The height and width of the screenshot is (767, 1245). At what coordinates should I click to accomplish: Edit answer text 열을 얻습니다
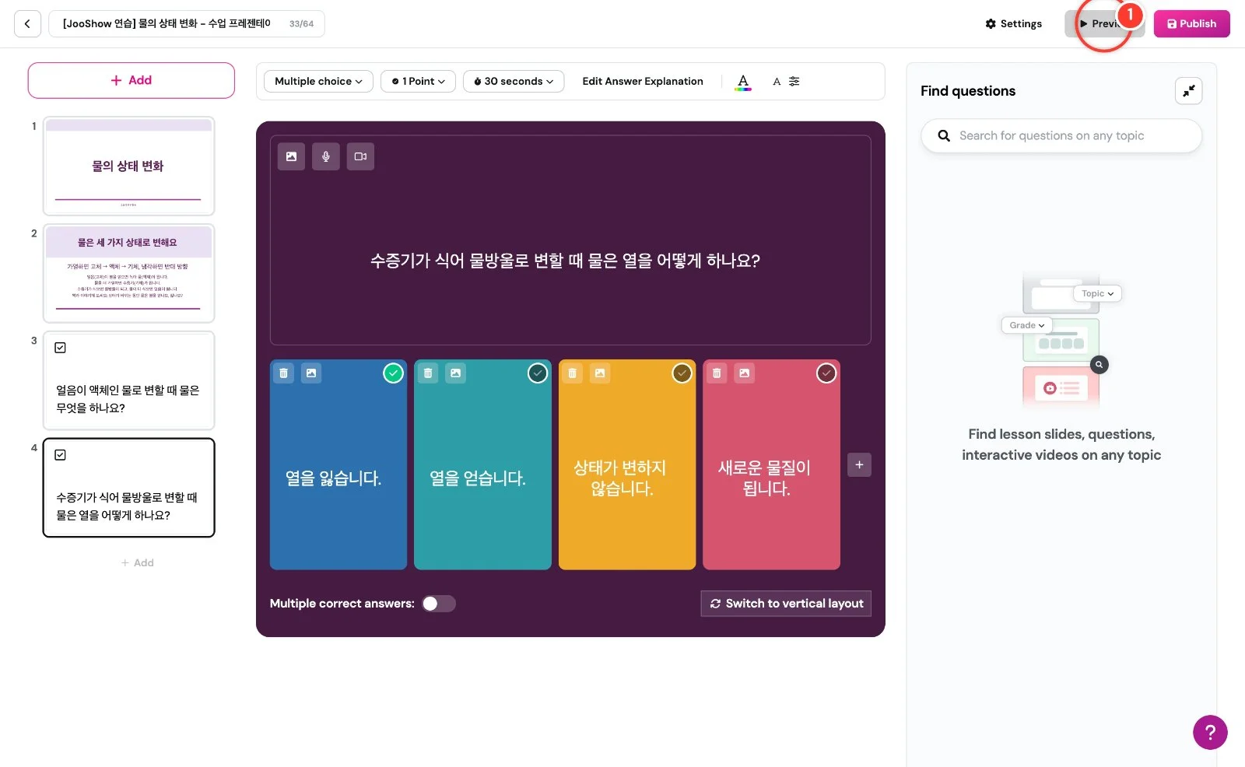tap(478, 478)
